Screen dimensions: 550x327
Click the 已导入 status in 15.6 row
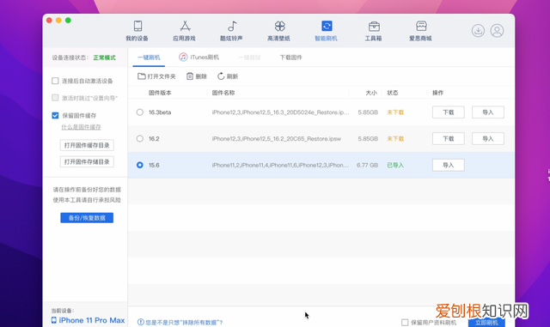[x=395, y=165]
